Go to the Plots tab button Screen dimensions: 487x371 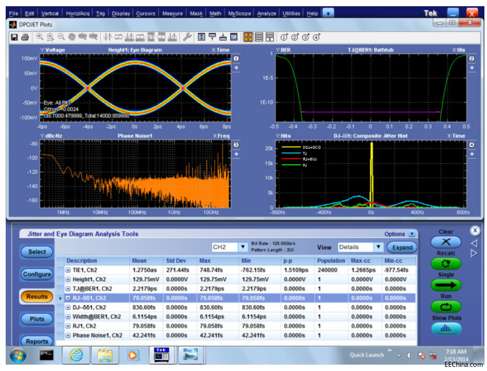click(37, 319)
